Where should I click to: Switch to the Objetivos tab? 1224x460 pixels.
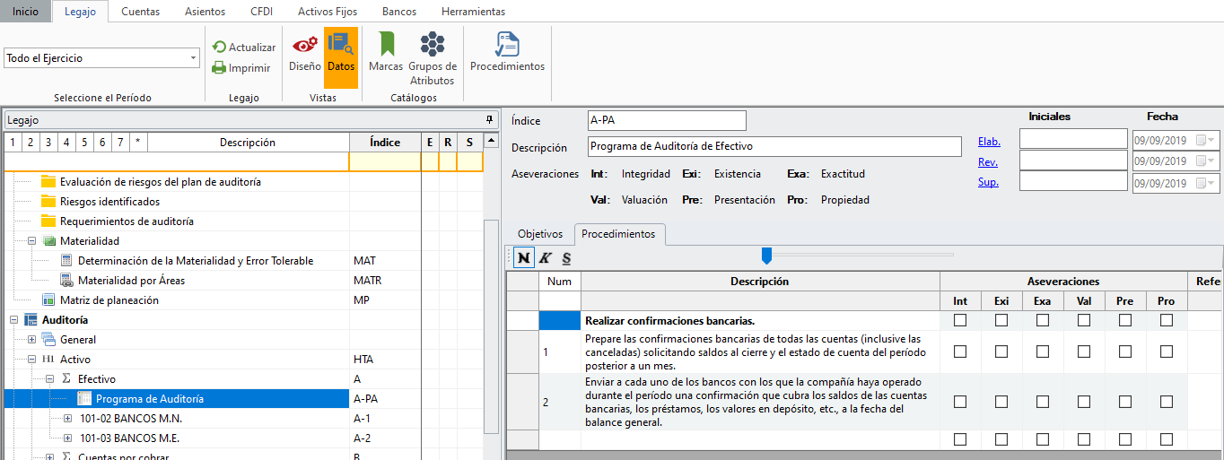(x=539, y=234)
